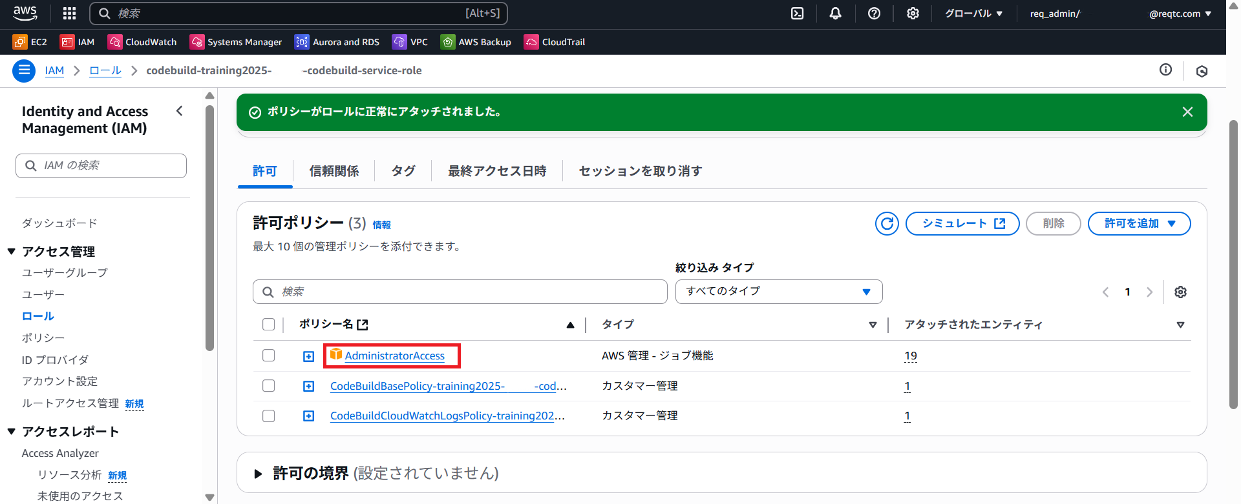
Task: Focus the policy 検索 input field
Action: (x=460, y=292)
